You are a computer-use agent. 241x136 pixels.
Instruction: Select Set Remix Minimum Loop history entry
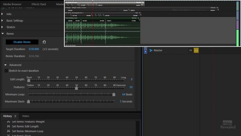27,131
